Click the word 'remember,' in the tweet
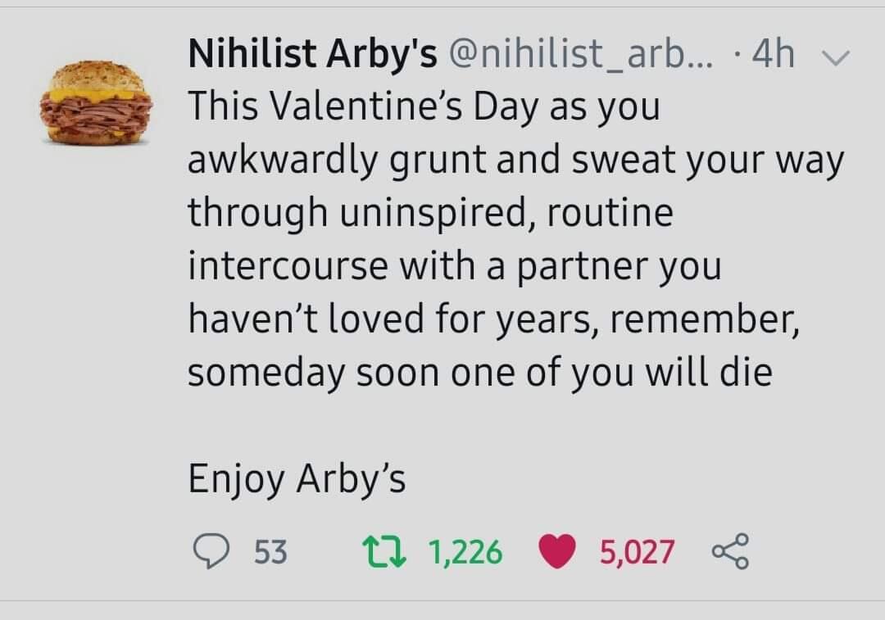Viewport: 885px width, 620px height. click(x=705, y=319)
